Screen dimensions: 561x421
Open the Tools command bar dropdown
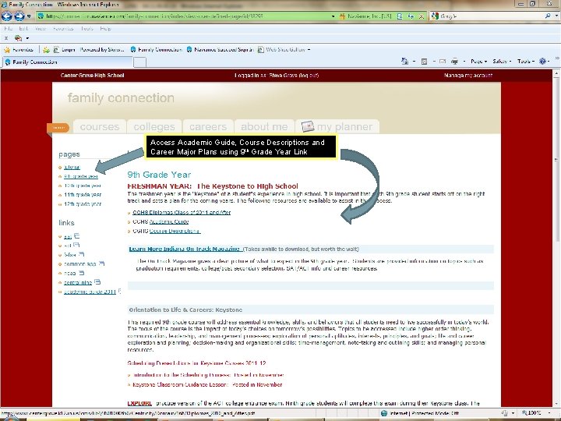526,62
